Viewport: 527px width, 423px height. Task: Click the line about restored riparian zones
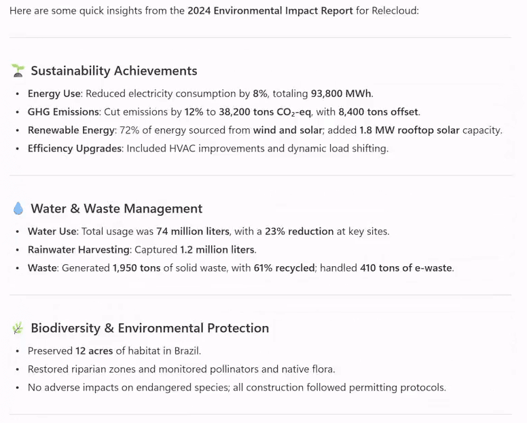pos(181,369)
